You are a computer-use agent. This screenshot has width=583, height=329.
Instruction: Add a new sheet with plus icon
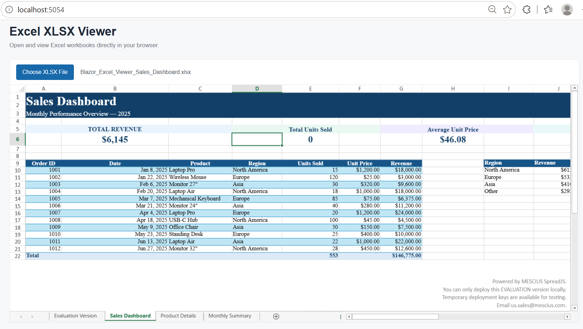[276, 316]
